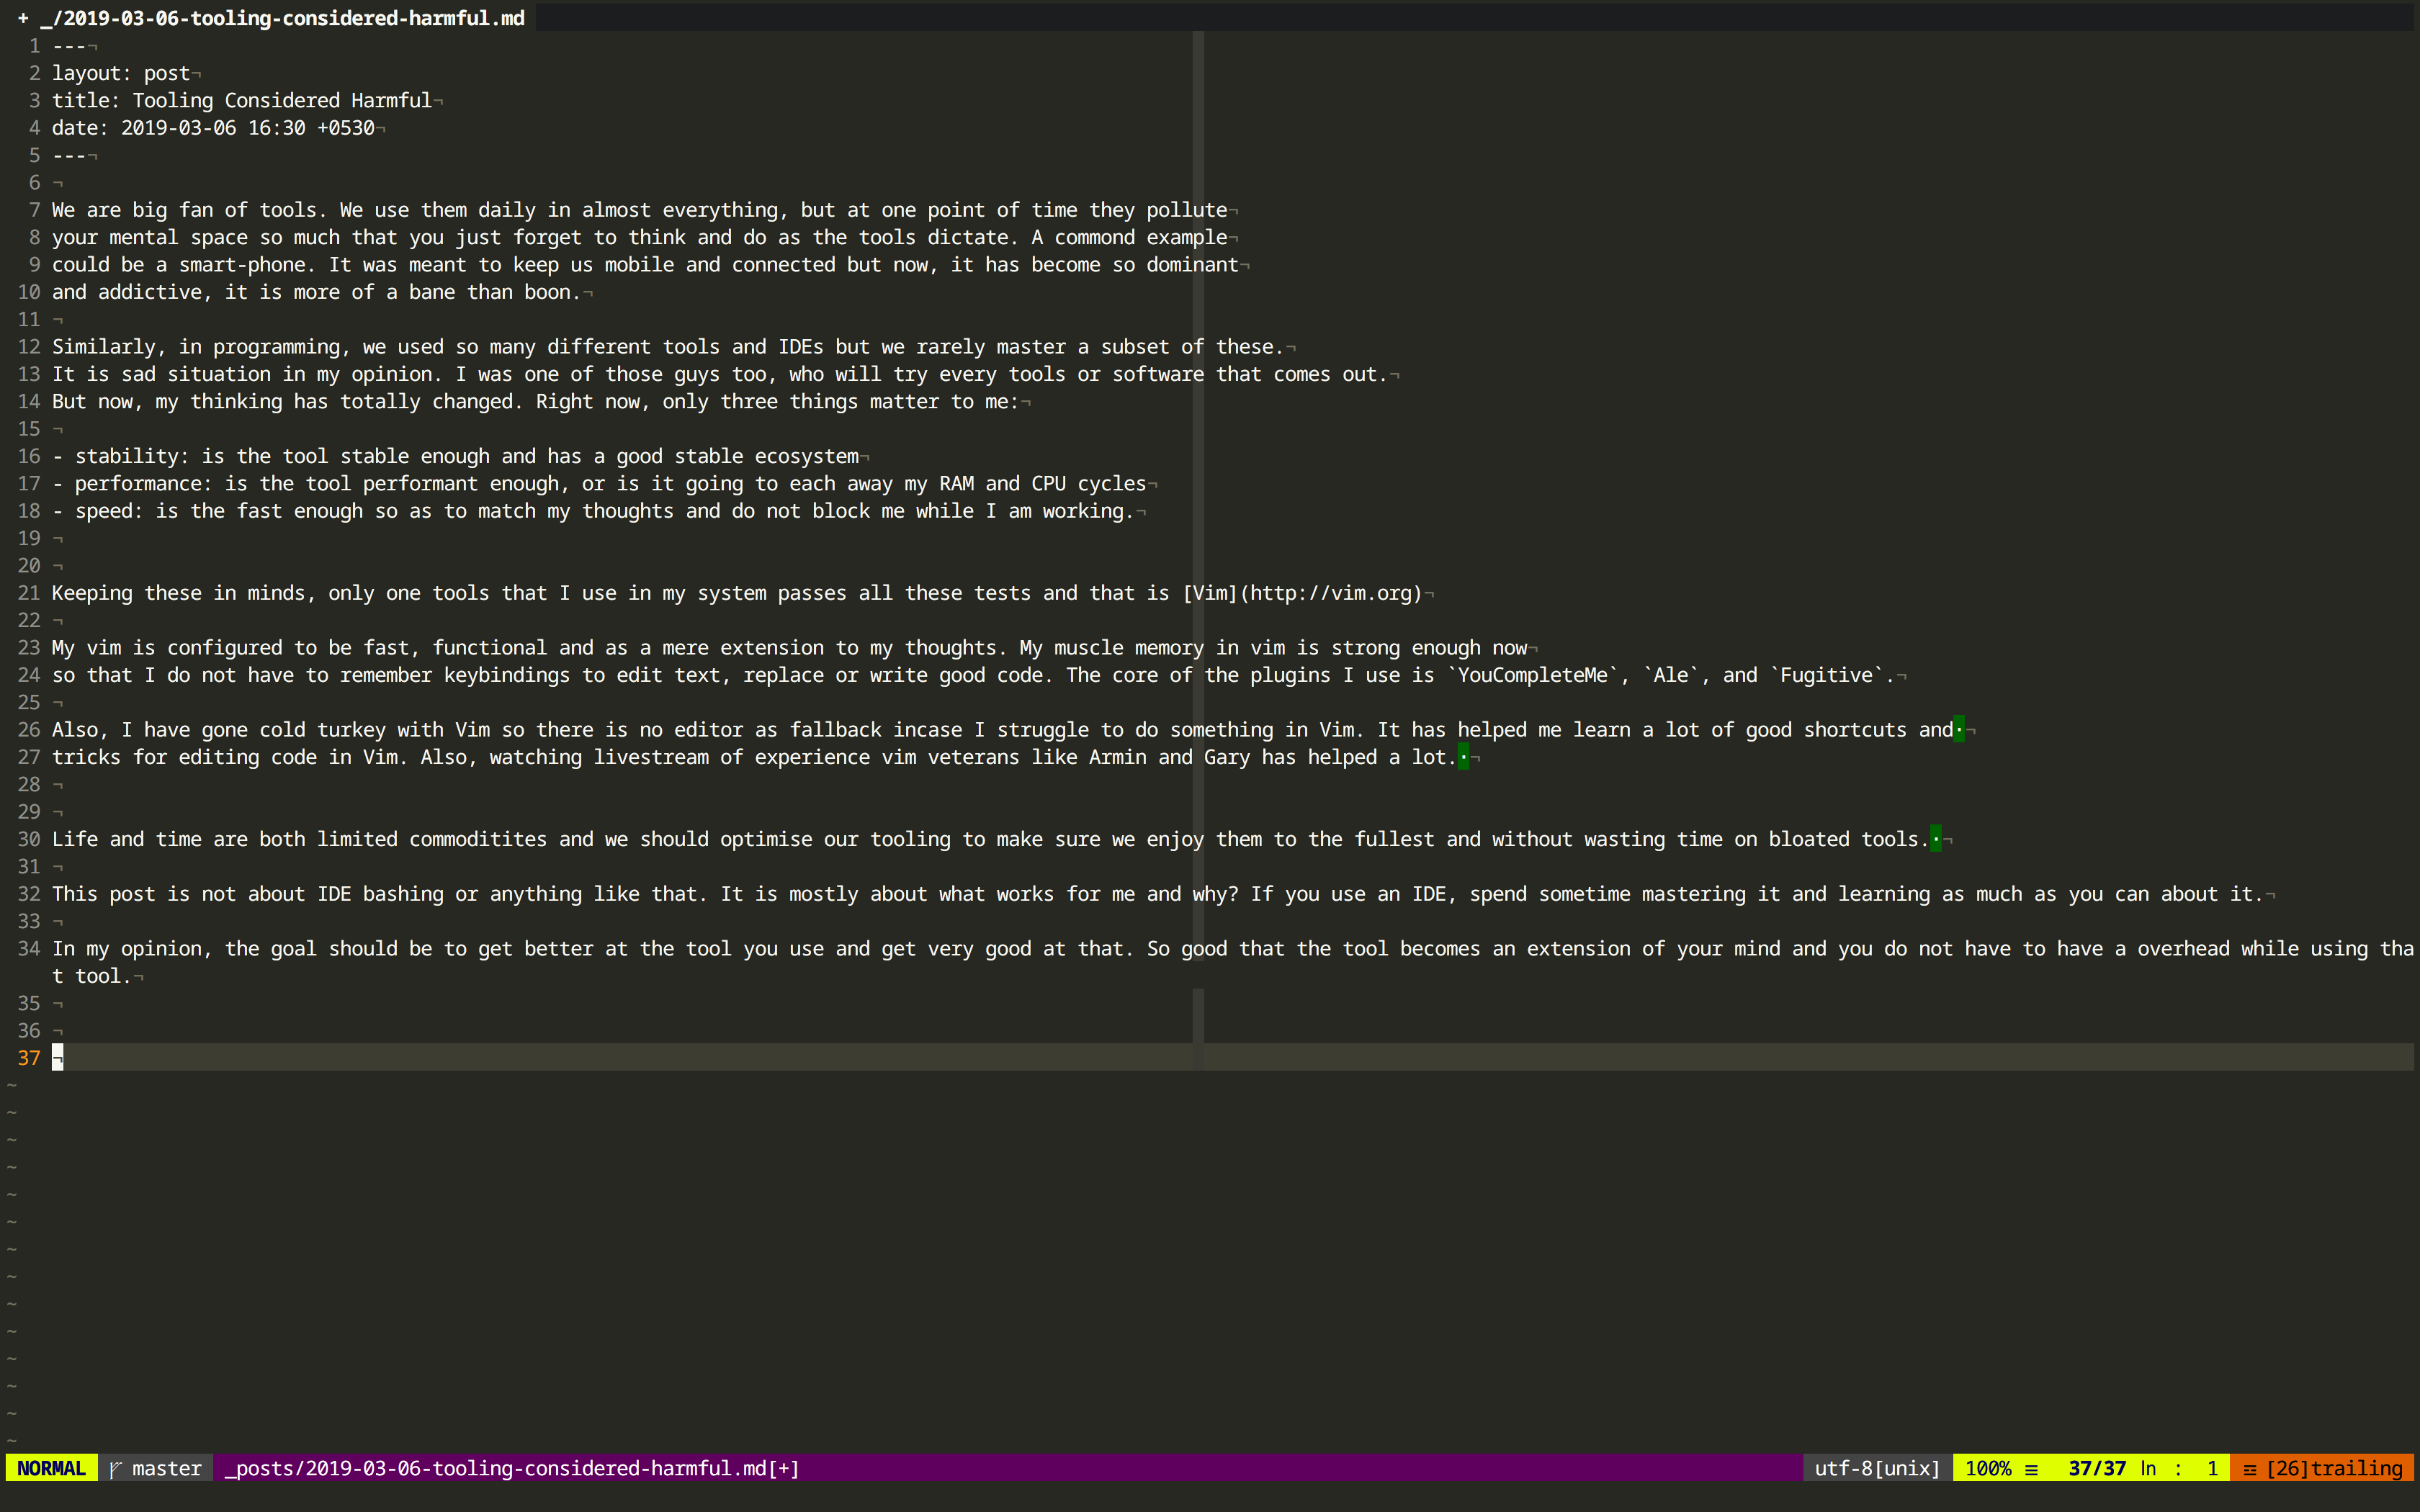The image size is (2420, 1512).
Task: Click the green trailing-space marker on line 27
Action: click(1463, 757)
